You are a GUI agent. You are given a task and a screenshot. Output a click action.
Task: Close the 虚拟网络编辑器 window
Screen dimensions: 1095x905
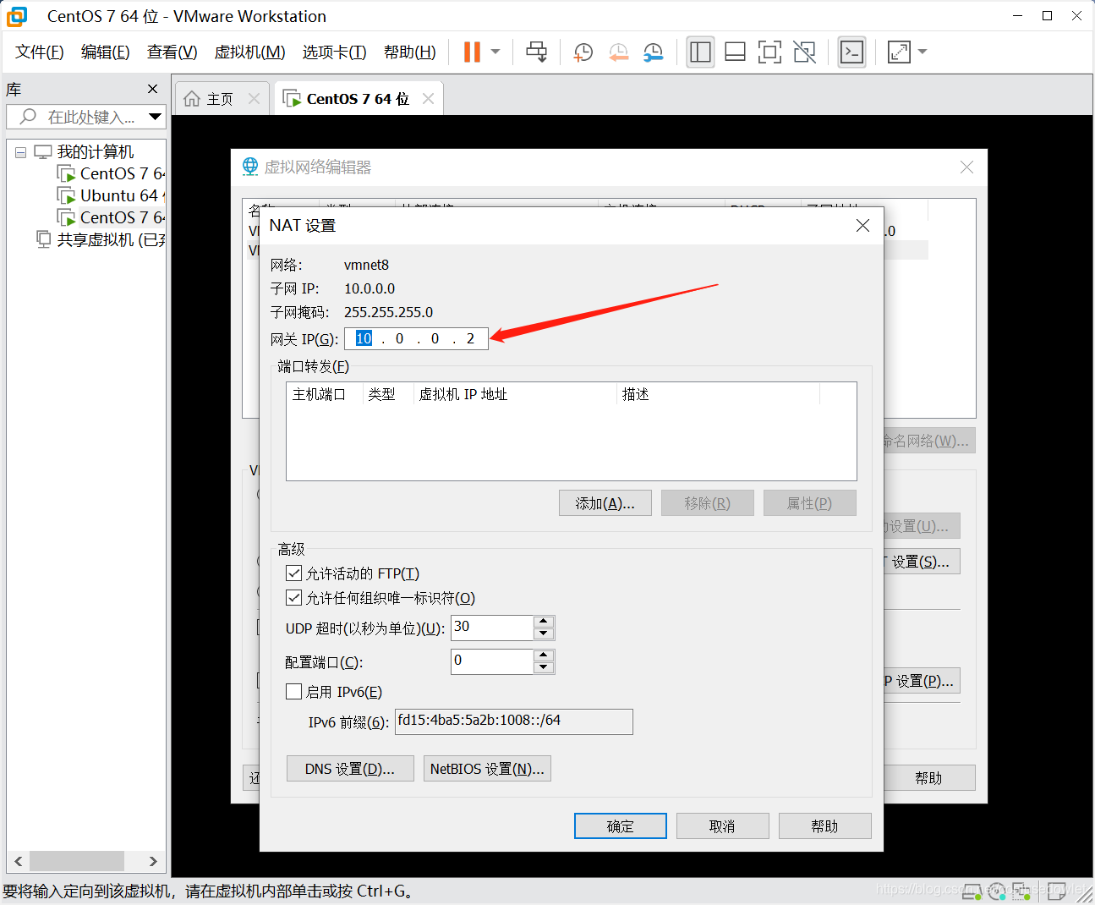tap(966, 167)
